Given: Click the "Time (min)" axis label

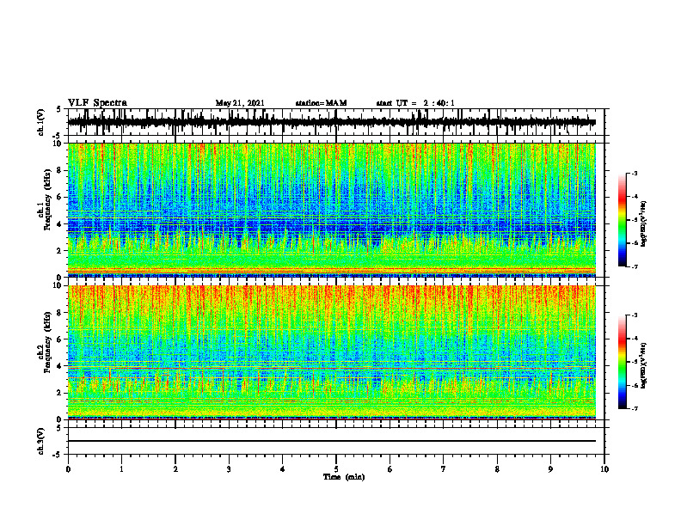Looking at the screenshot, I should [x=344, y=477].
